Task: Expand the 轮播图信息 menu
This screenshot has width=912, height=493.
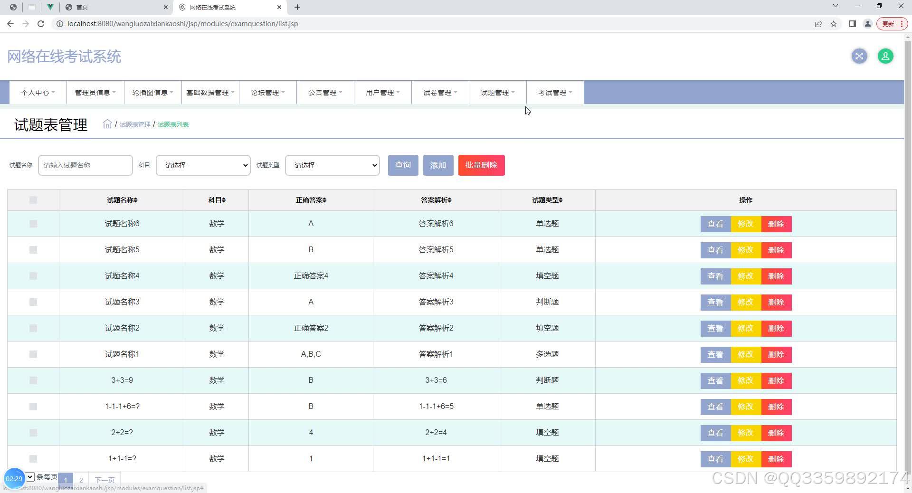Action: click(x=153, y=93)
